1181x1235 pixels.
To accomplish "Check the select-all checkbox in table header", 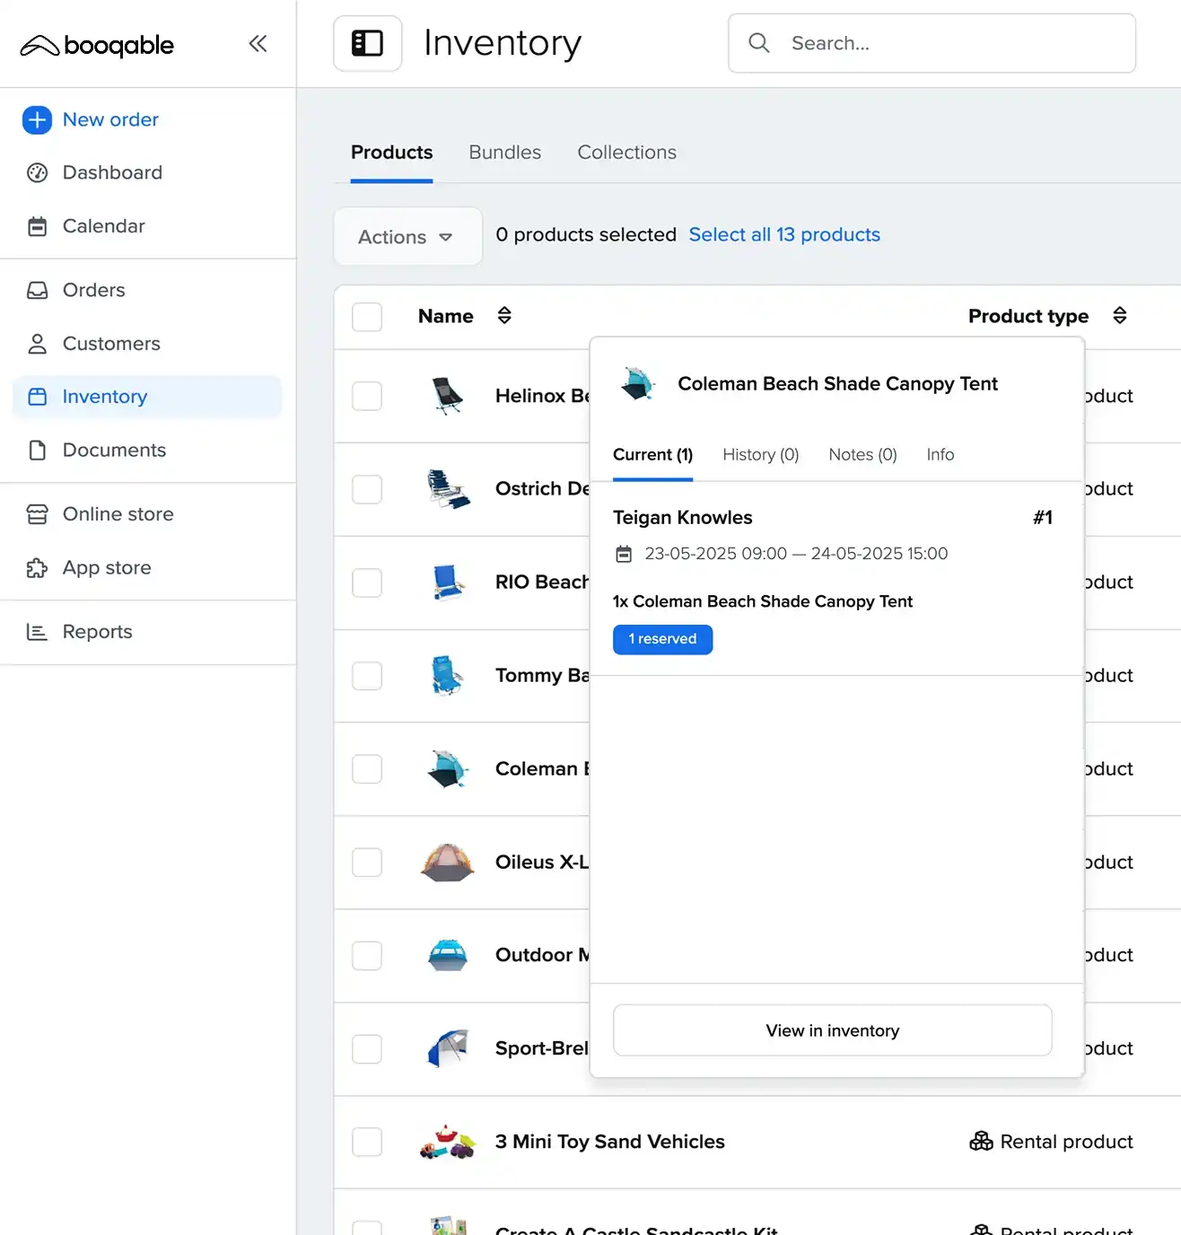I will click(367, 317).
